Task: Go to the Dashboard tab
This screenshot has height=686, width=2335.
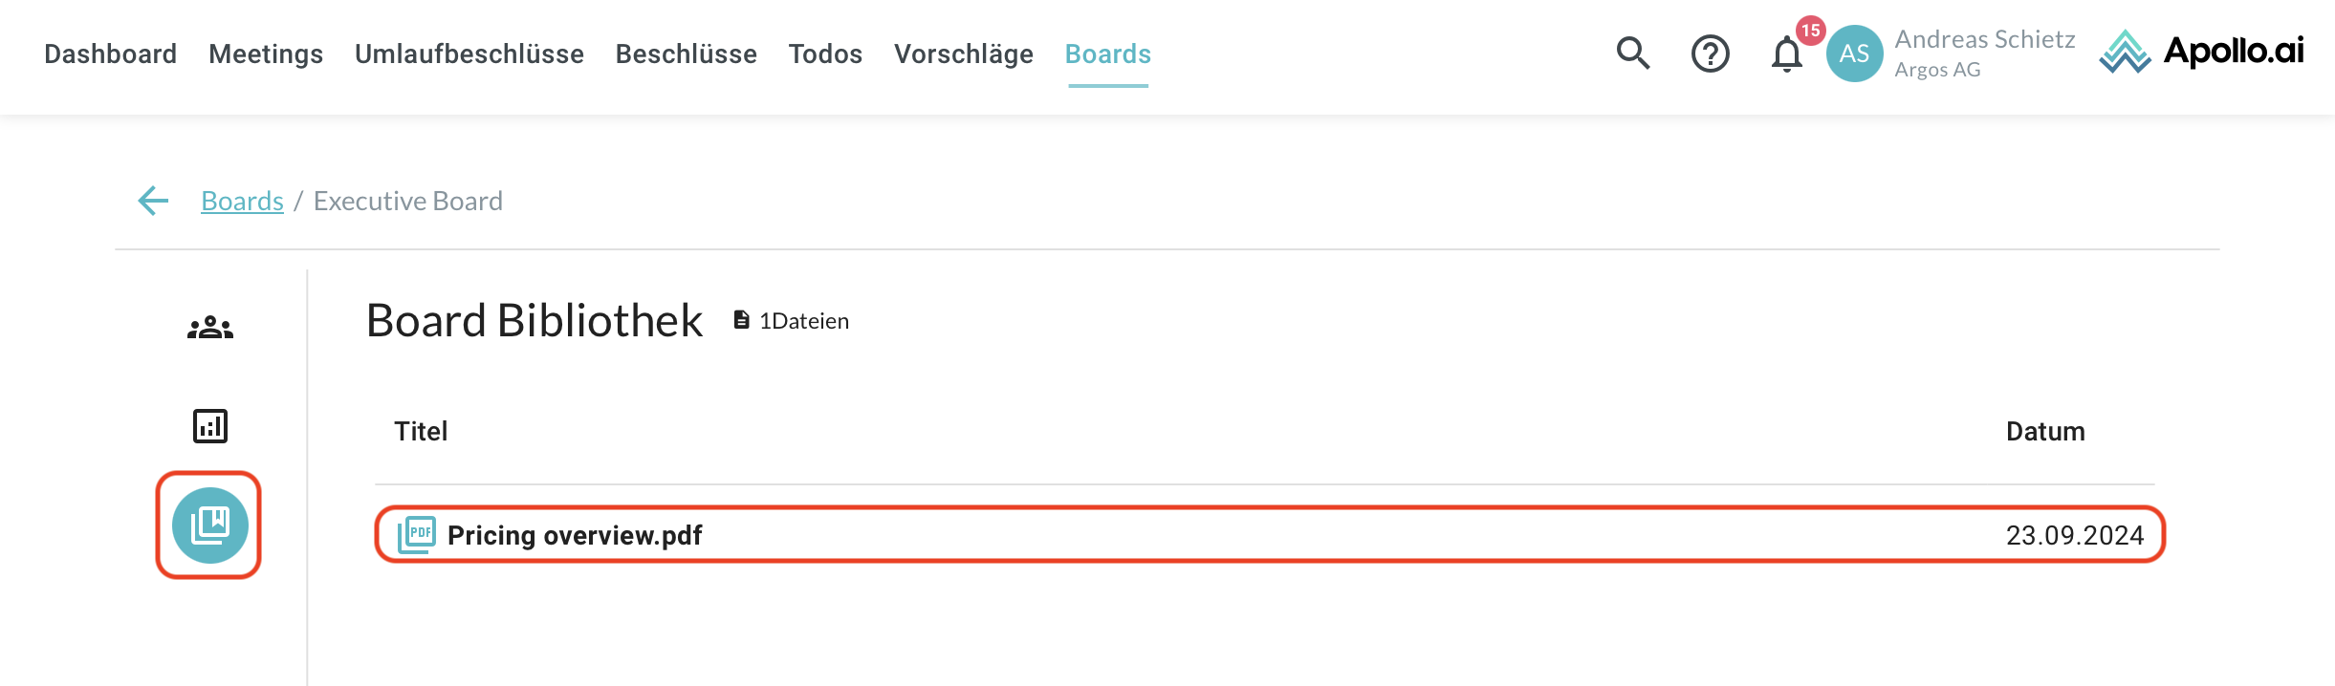Action: coord(111,54)
